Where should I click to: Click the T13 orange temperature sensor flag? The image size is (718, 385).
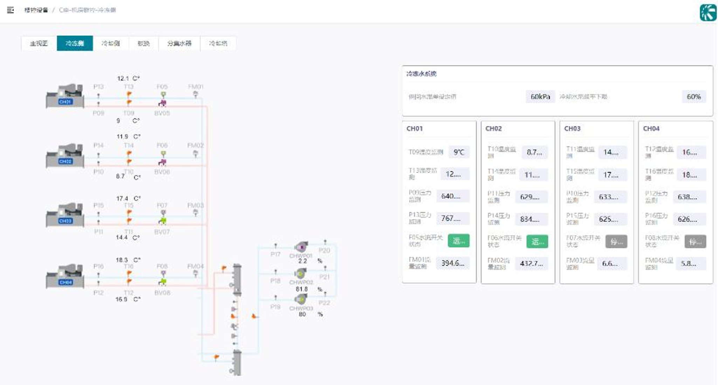pyautogui.click(x=129, y=94)
